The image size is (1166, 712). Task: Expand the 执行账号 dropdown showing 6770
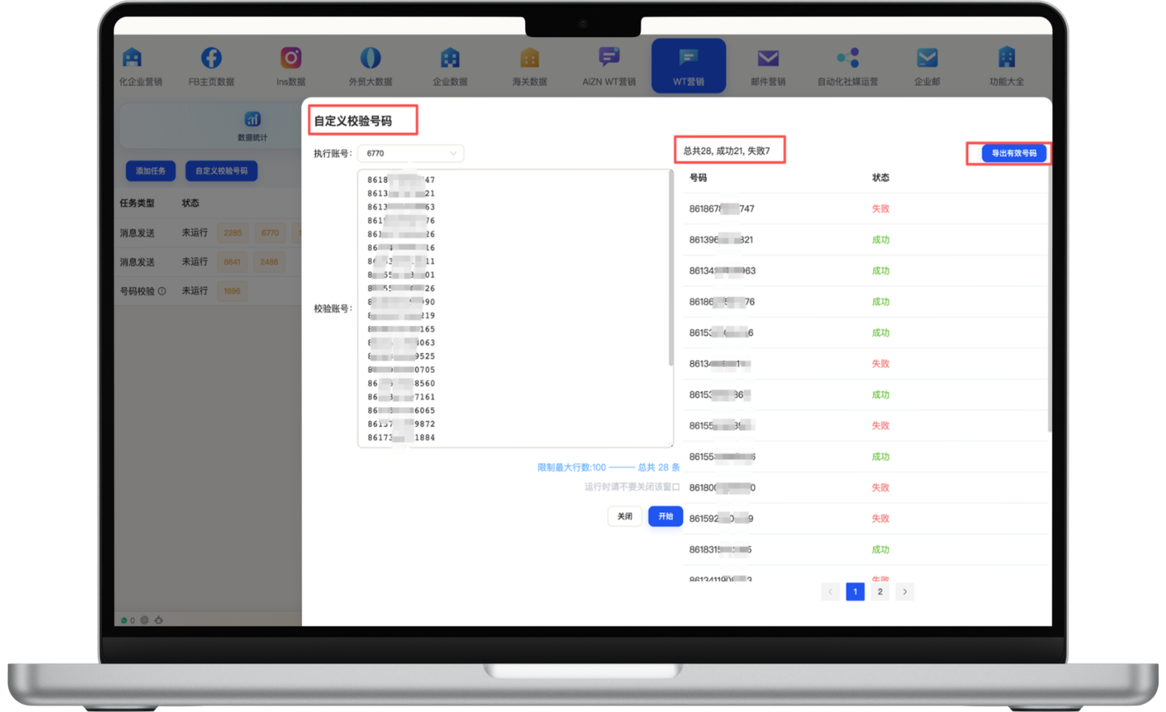(x=411, y=153)
